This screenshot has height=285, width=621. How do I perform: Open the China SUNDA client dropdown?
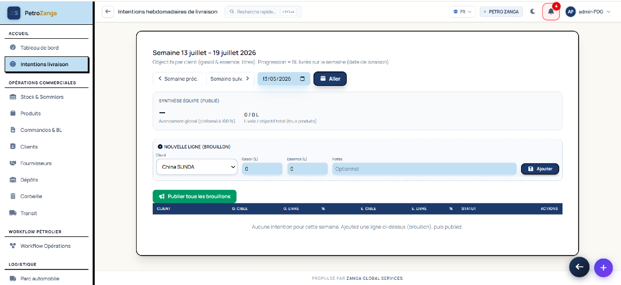click(197, 167)
